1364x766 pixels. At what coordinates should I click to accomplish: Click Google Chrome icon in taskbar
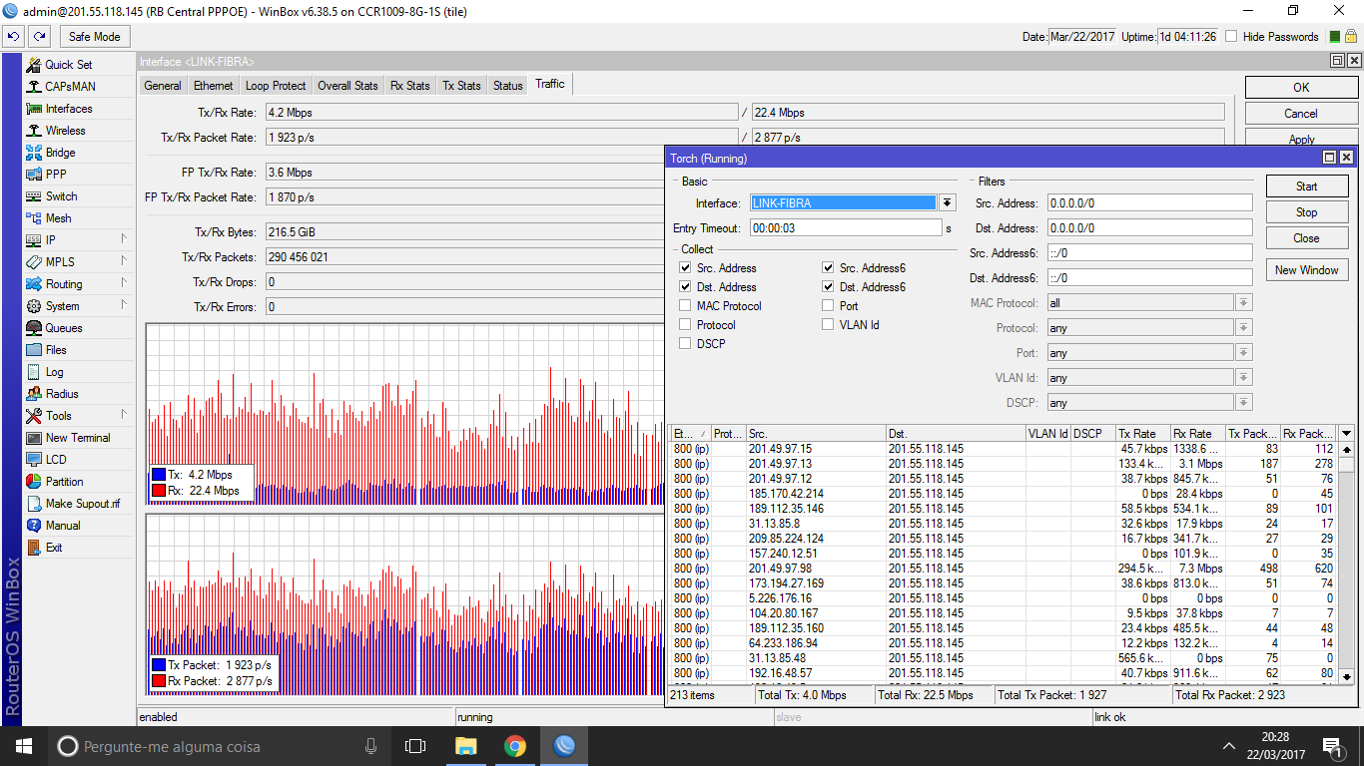click(x=514, y=746)
